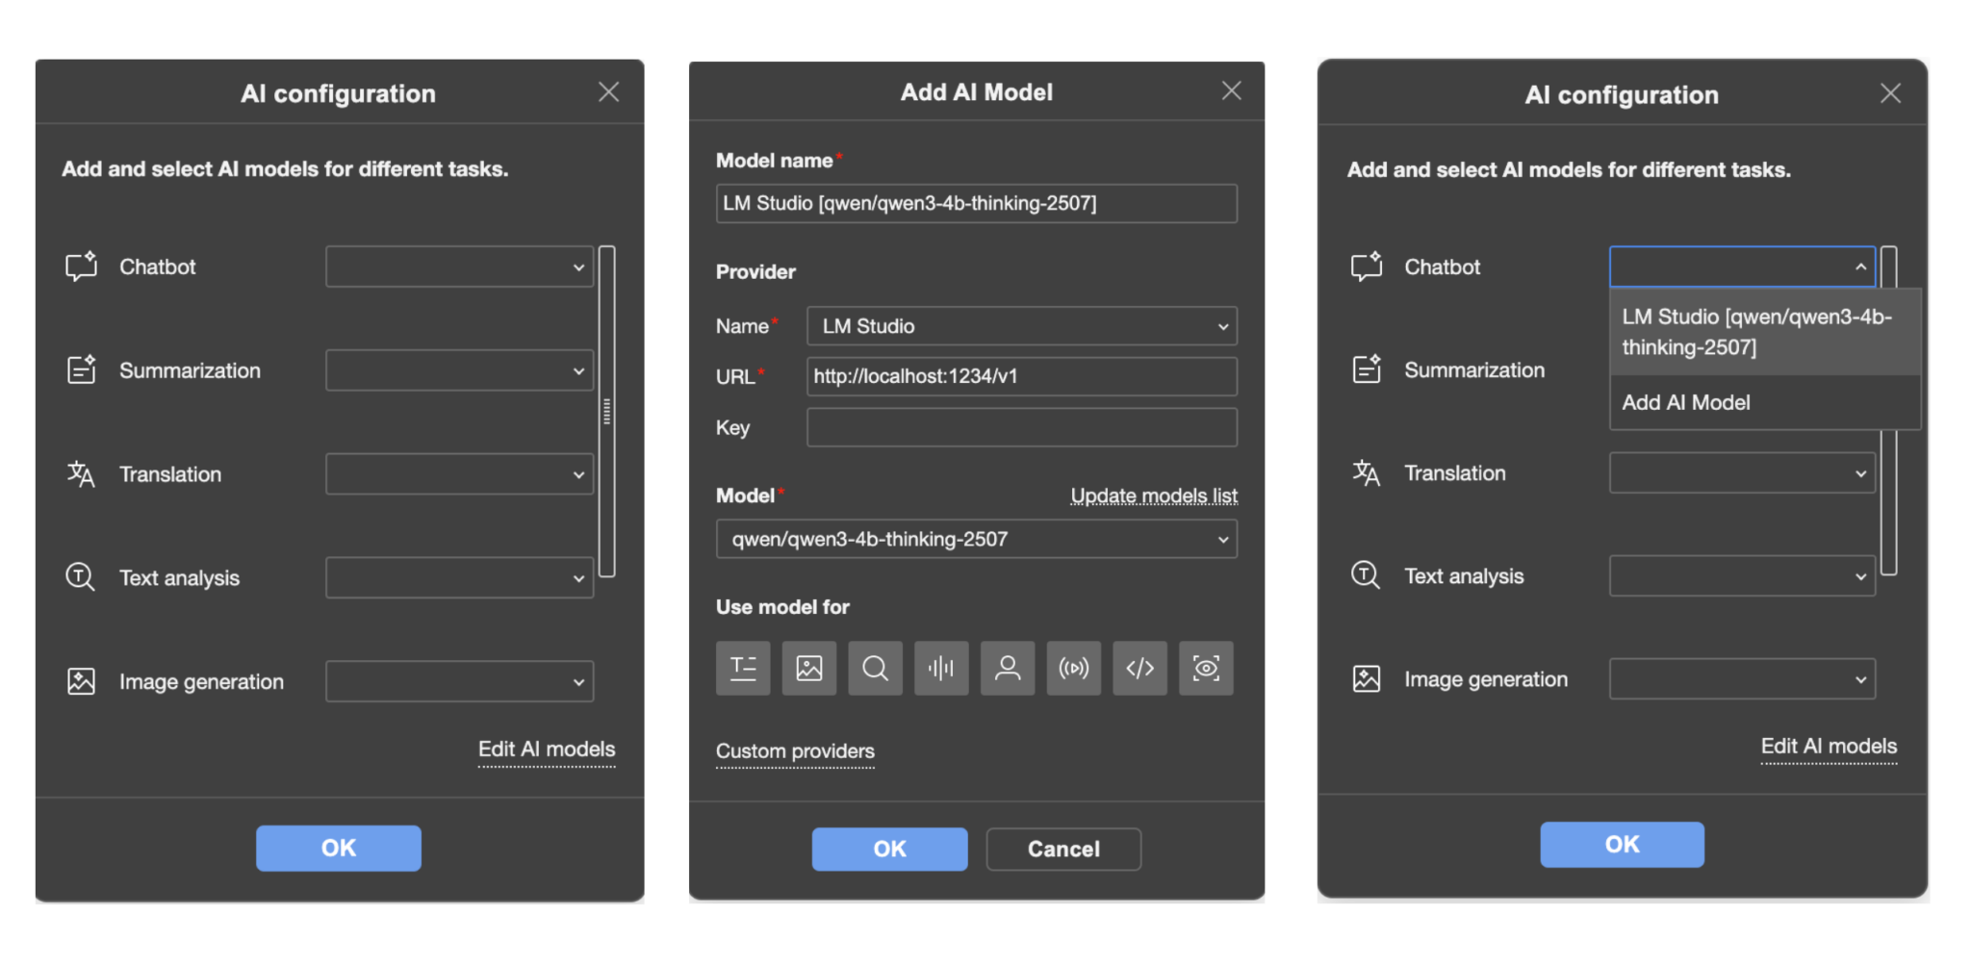Toggle the image capability icon in Add AI Model

pyautogui.click(x=809, y=668)
